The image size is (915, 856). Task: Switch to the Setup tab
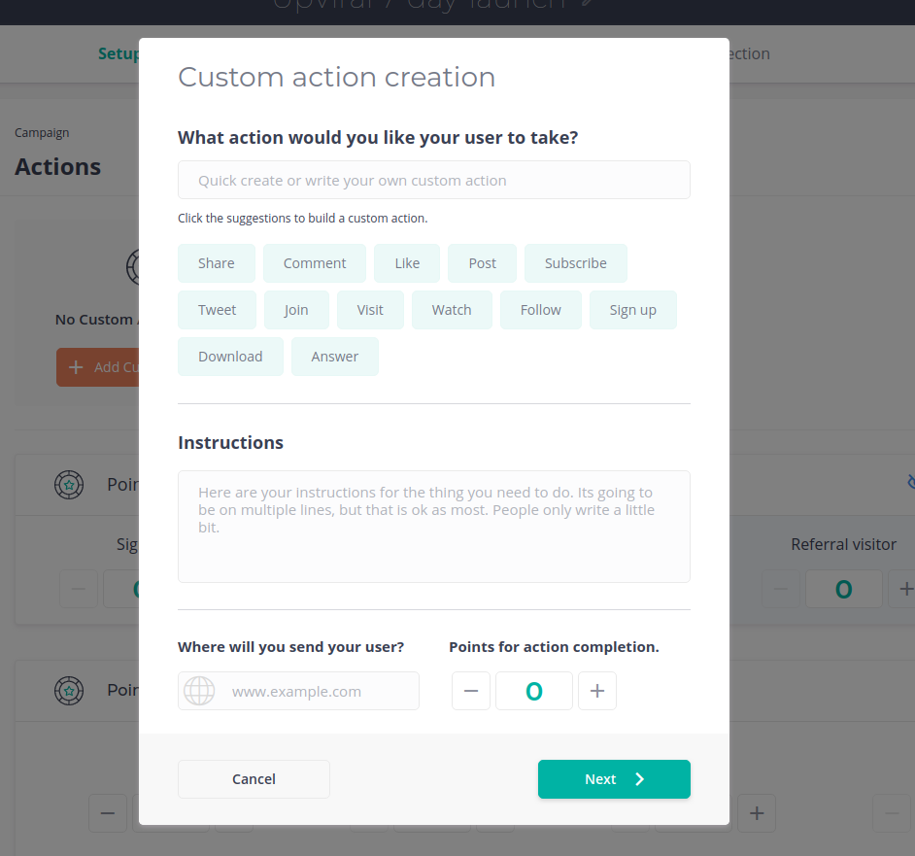118,53
